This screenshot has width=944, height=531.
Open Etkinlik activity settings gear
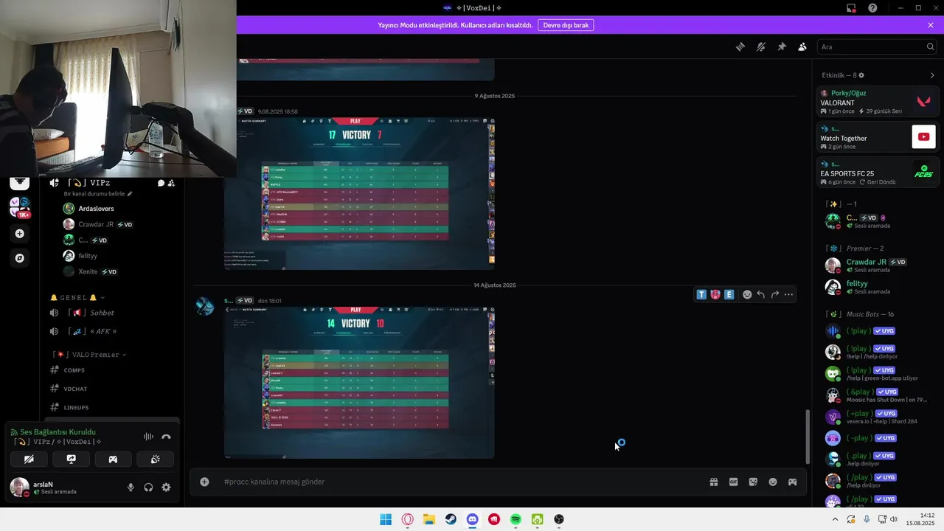coord(861,75)
